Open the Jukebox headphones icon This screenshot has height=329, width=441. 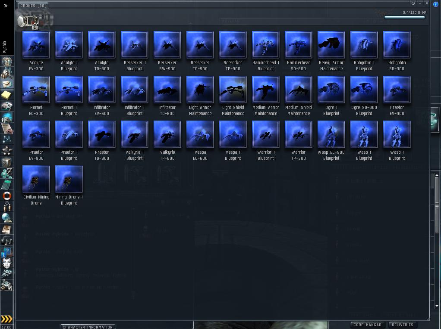(x=7, y=241)
